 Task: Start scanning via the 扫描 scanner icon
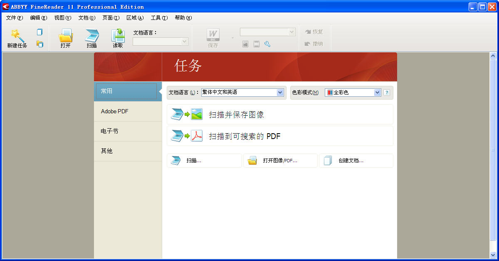pos(92,35)
